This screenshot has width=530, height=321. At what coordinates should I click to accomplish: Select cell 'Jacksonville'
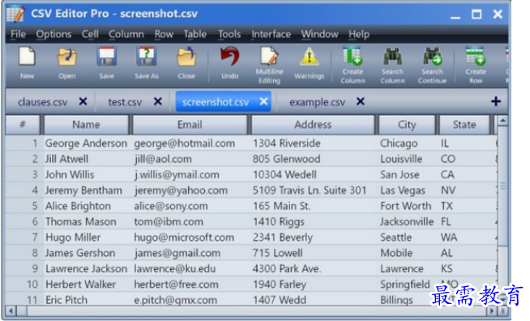[x=407, y=222]
